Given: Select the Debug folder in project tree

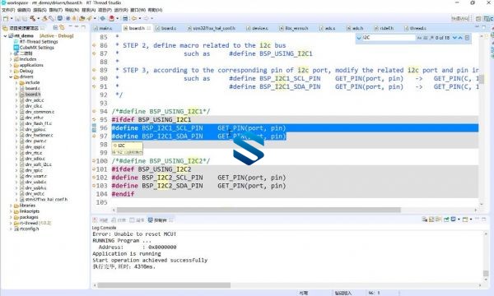Looking at the screenshot, I should [x=26, y=71].
